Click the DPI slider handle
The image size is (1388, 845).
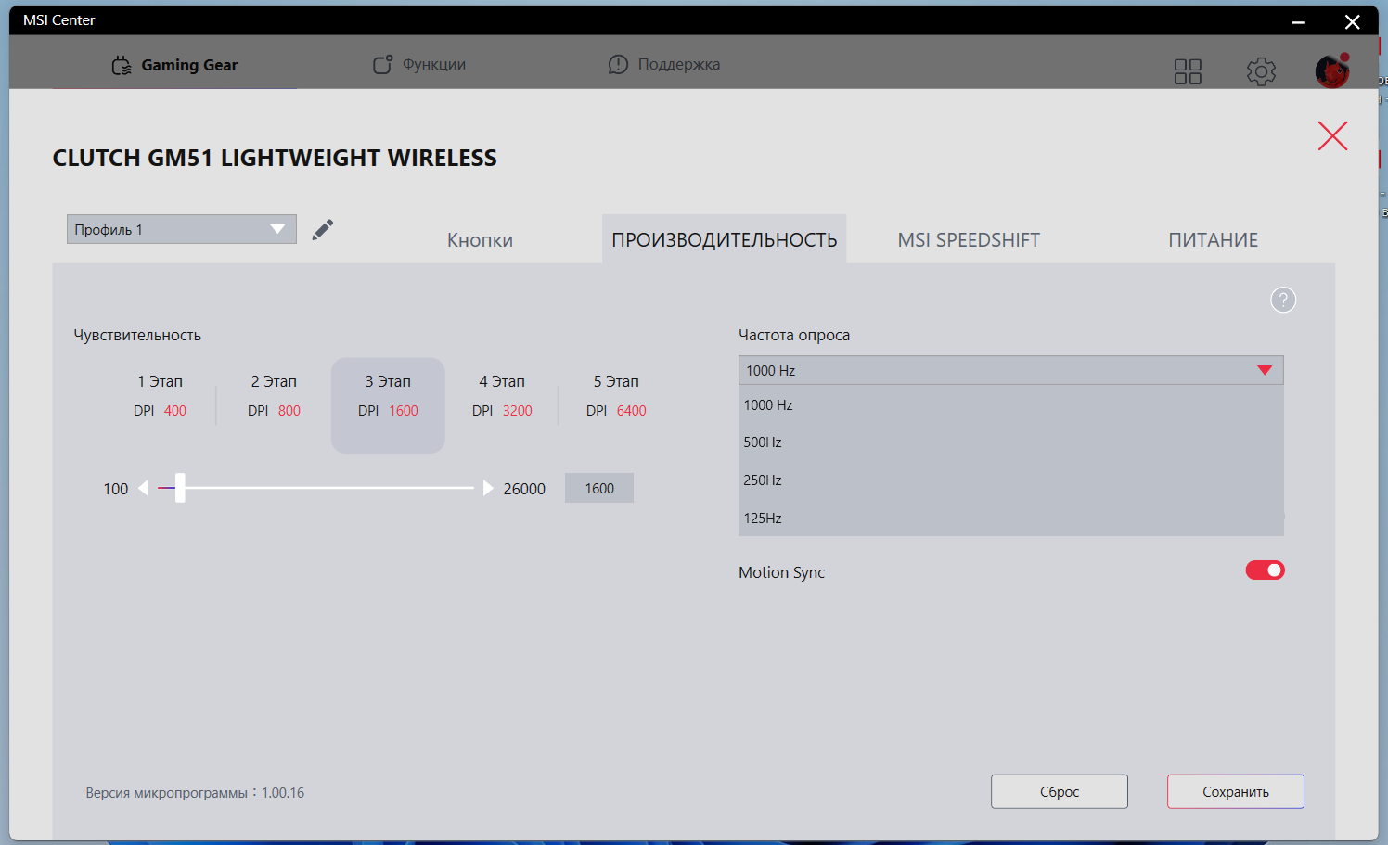point(180,488)
